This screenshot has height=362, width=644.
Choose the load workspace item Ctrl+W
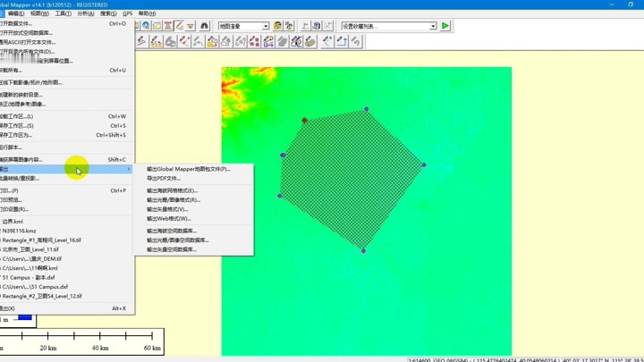pyautogui.click(x=65, y=116)
